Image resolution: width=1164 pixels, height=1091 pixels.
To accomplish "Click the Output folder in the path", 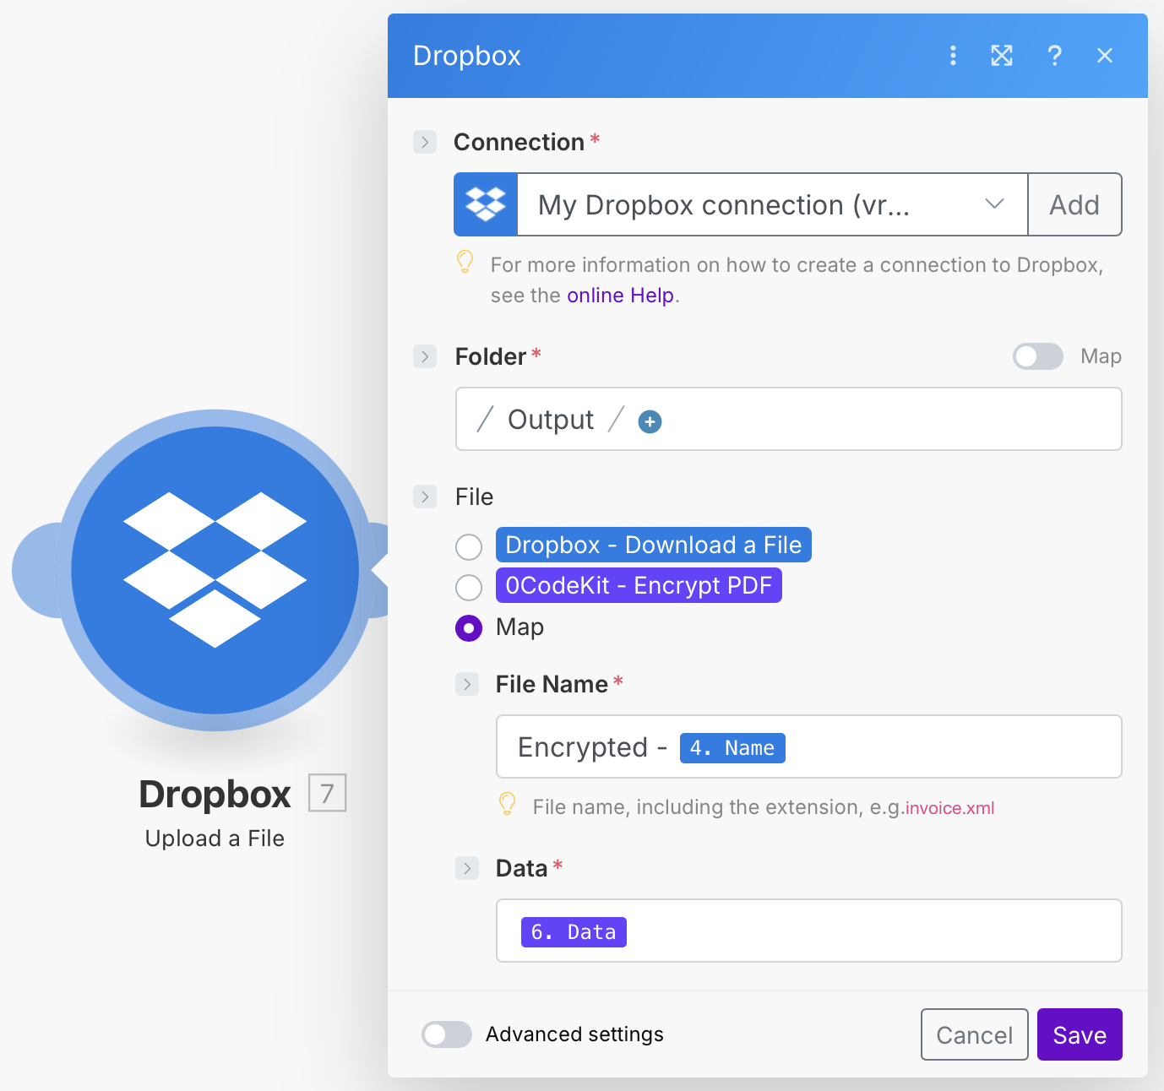I will click(551, 420).
